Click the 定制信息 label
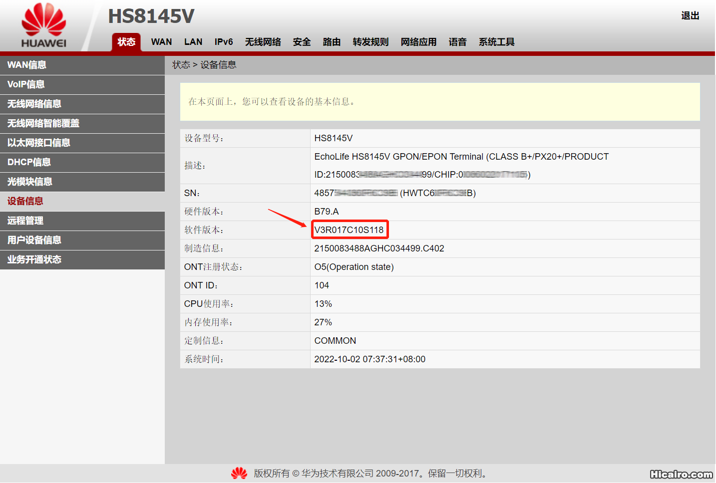 [x=204, y=341]
